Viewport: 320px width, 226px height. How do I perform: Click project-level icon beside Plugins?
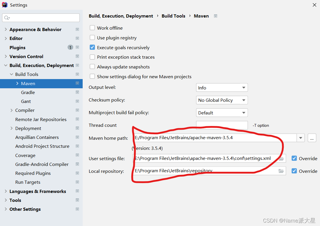pyautogui.click(x=77, y=47)
